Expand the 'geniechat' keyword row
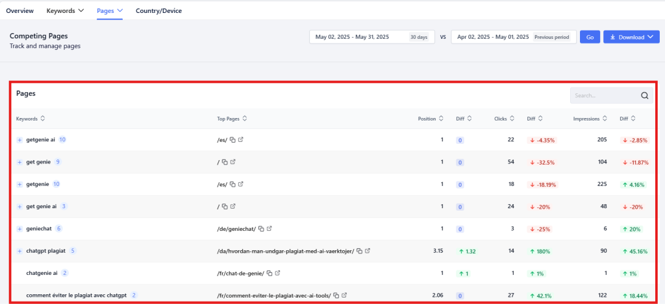 coord(19,229)
